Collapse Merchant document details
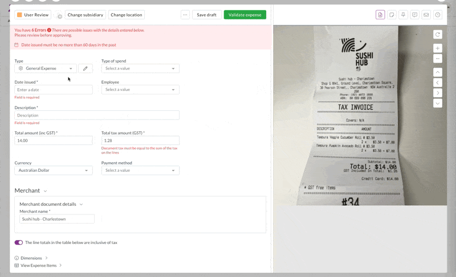 [x=81, y=204]
